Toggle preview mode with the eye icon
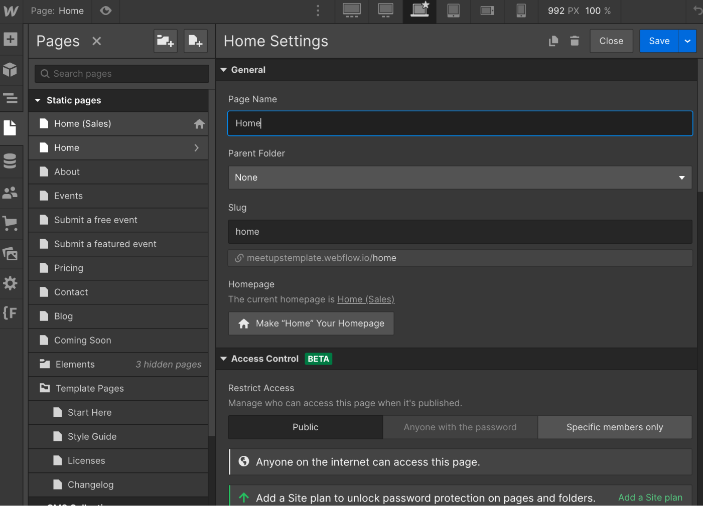Screen dimensions: 703x506 pos(105,11)
